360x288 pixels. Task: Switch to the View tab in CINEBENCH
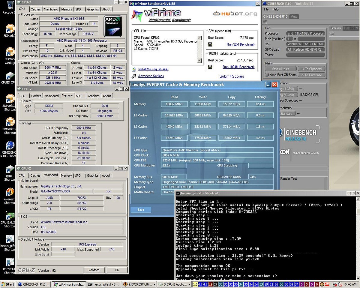(294, 16)
